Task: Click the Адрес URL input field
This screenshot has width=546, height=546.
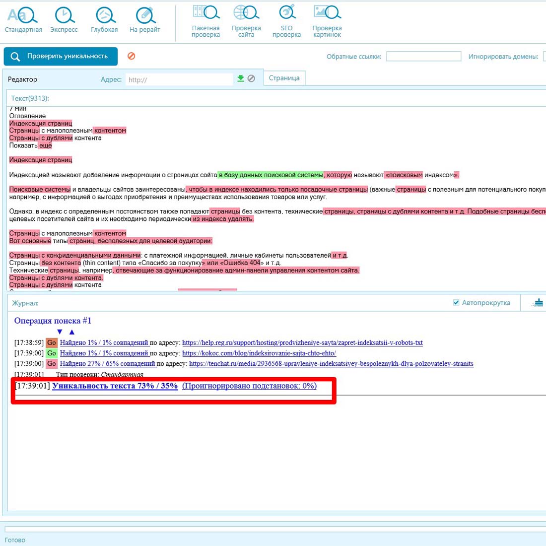Action: click(x=179, y=79)
